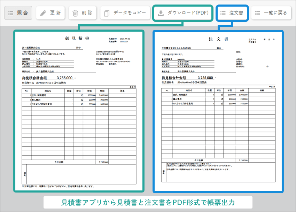
Task: Click 導入費用 in the order form table
Action: point(177,99)
